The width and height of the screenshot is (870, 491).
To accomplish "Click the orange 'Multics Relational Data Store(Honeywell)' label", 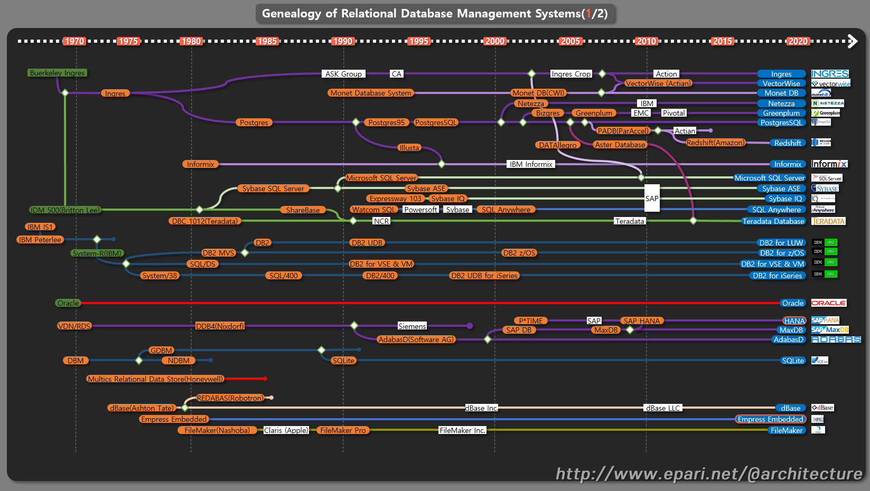I will point(156,379).
